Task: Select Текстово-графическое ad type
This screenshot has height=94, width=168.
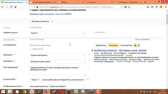Action: click(x=31, y=45)
